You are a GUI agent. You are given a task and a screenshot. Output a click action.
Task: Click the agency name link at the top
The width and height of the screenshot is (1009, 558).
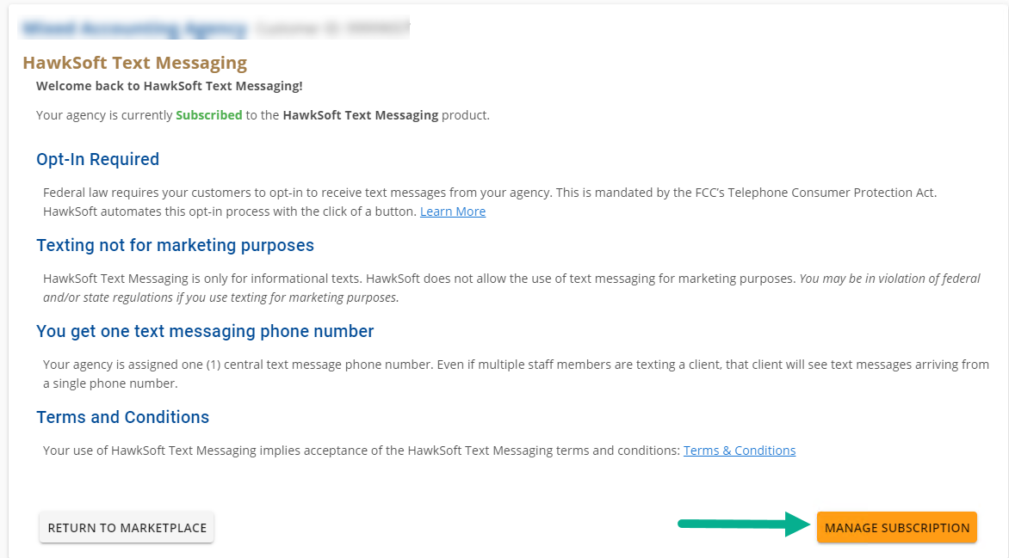(x=133, y=27)
